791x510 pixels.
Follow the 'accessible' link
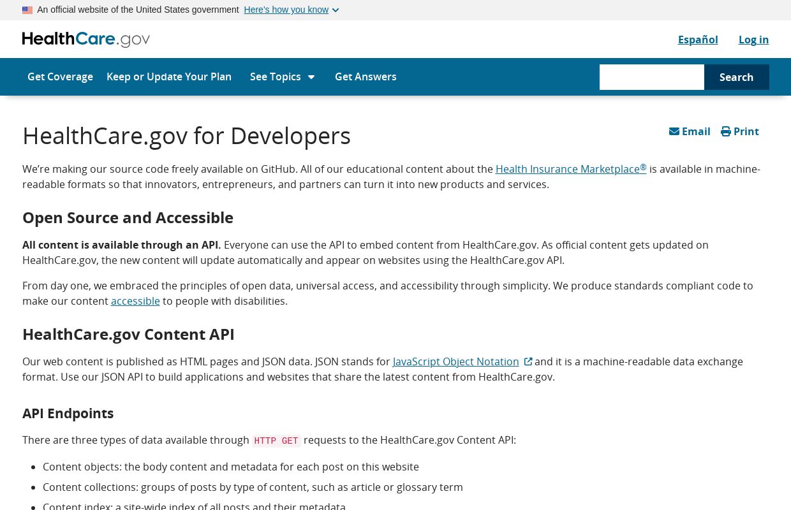tap(135, 301)
